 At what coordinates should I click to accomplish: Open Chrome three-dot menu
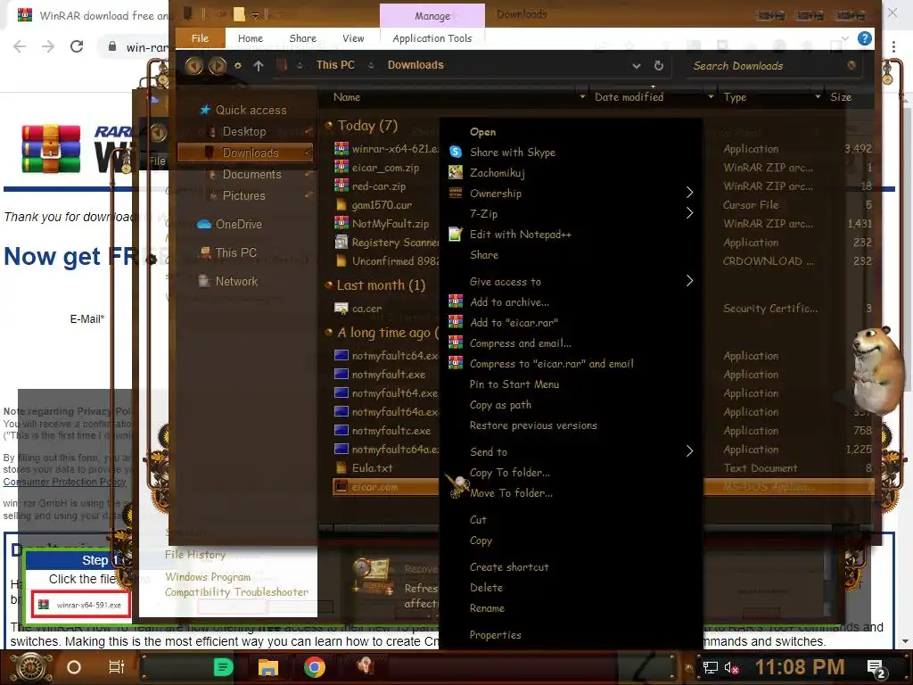893,46
